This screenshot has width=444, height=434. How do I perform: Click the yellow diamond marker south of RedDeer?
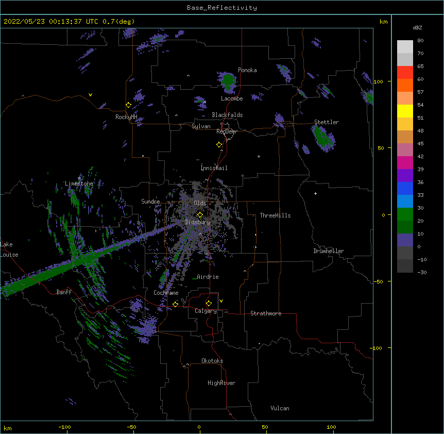coord(219,145)
